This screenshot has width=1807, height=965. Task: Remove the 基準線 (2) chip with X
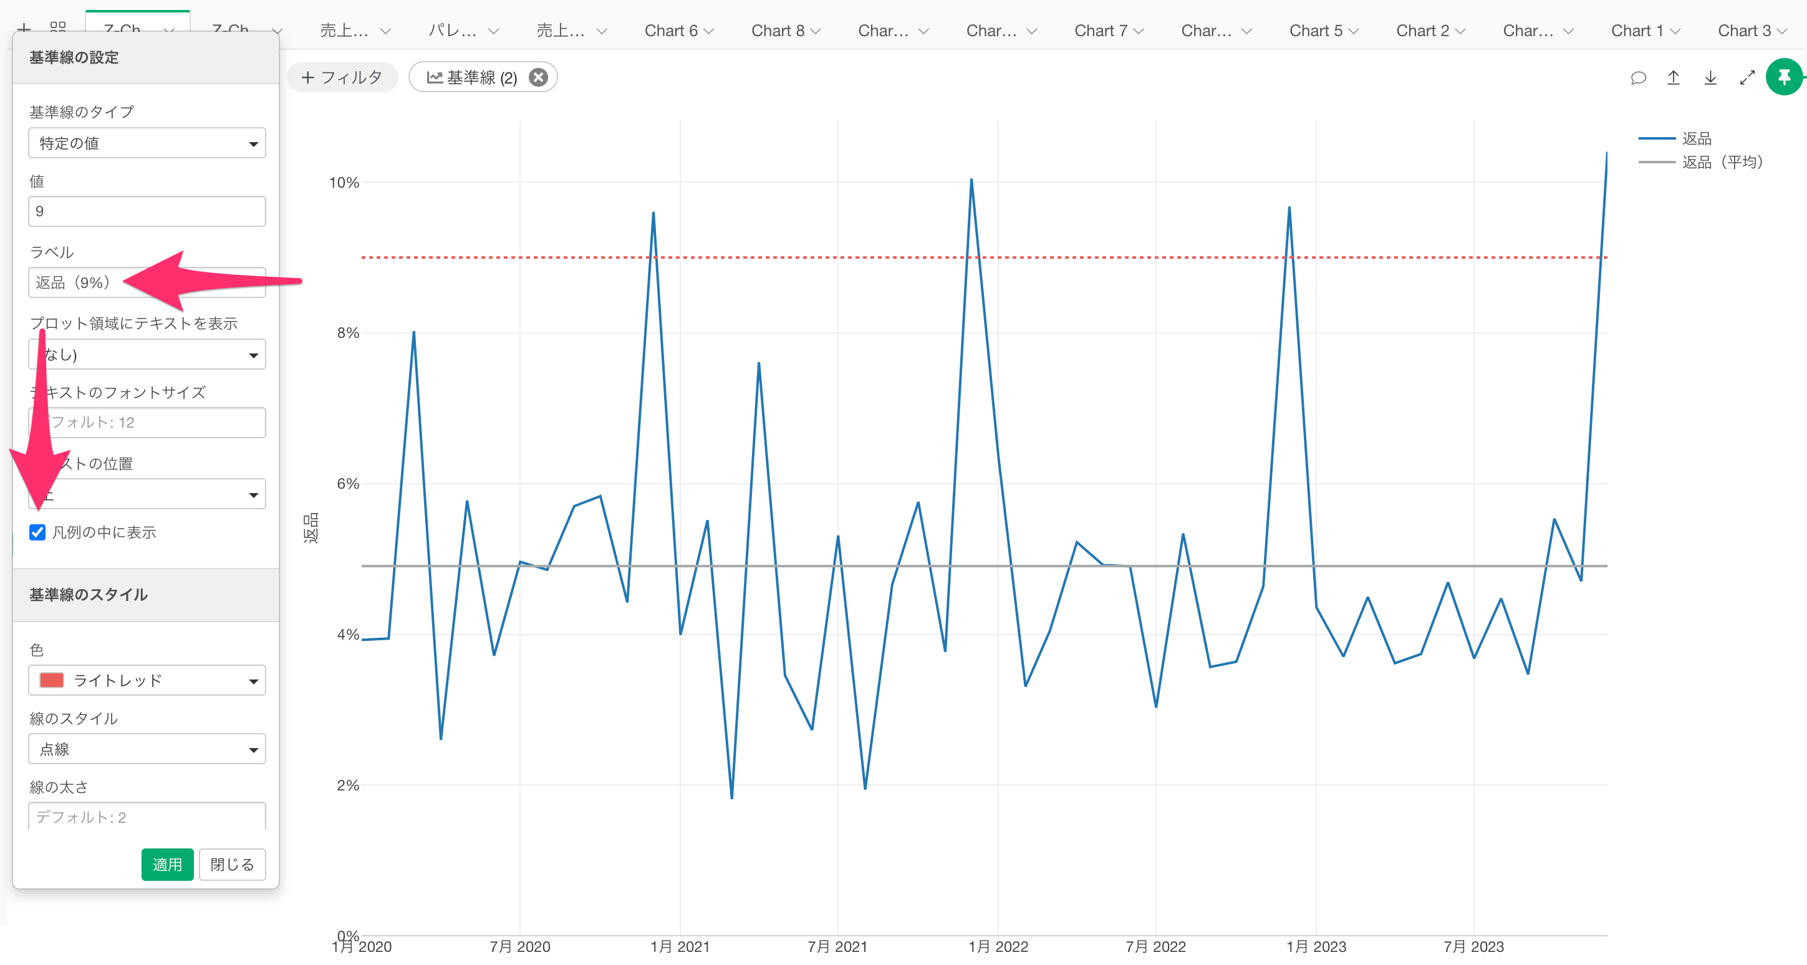pyautogui.click(x=538, y=77)
